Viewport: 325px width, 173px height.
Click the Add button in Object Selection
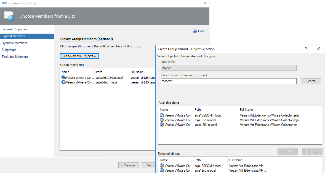click(x=287, y=152)
